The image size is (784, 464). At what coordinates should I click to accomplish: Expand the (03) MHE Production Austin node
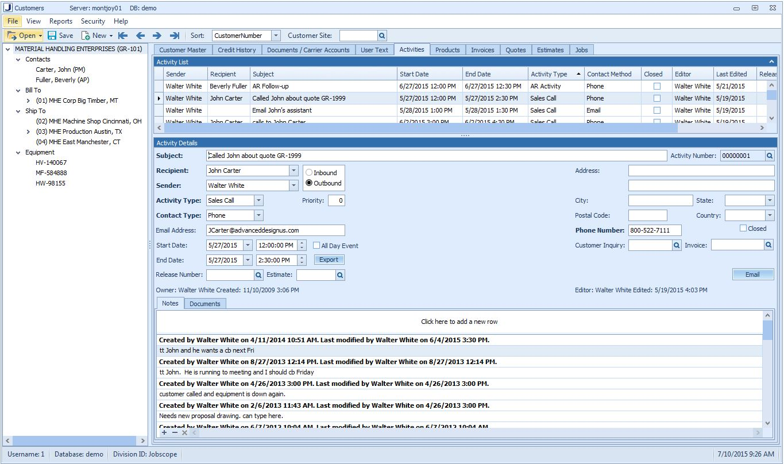click(28, 132)
